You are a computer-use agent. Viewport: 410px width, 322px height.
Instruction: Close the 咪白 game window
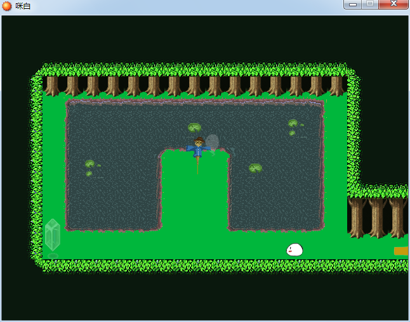393,4
